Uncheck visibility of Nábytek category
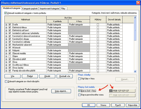 point(10,50)
